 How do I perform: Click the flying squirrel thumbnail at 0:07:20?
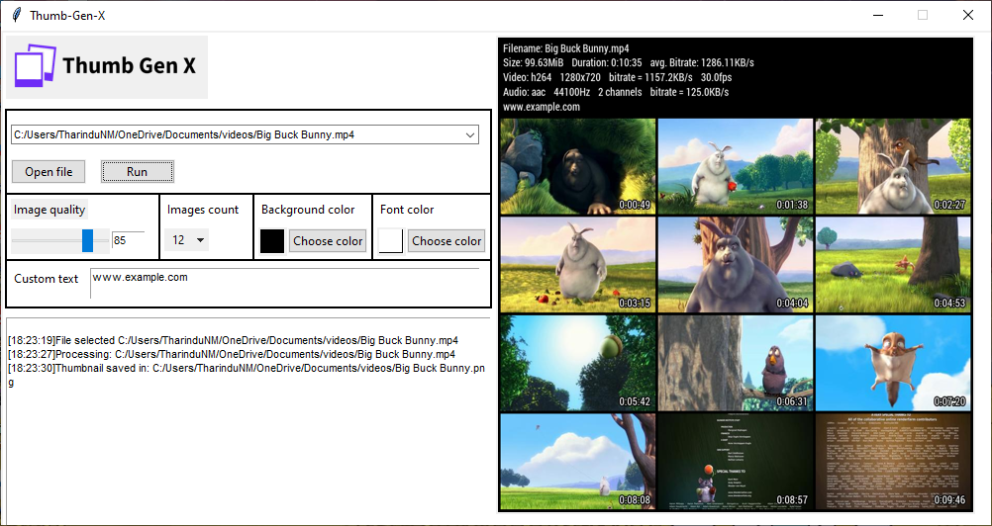[893, 363]
